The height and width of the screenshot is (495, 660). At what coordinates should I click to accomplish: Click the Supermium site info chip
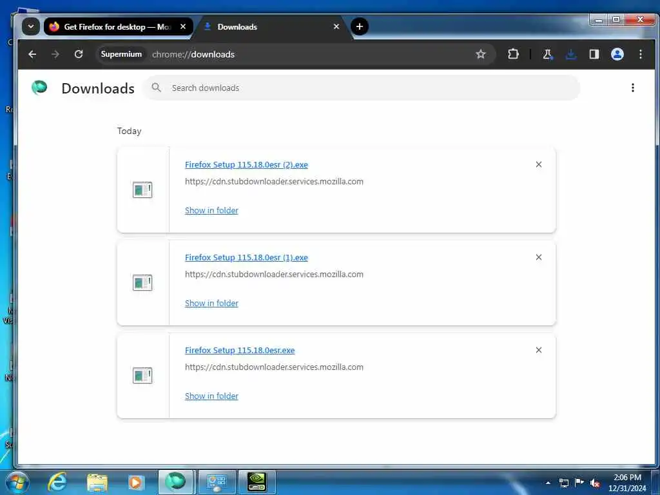click(121, 54)
